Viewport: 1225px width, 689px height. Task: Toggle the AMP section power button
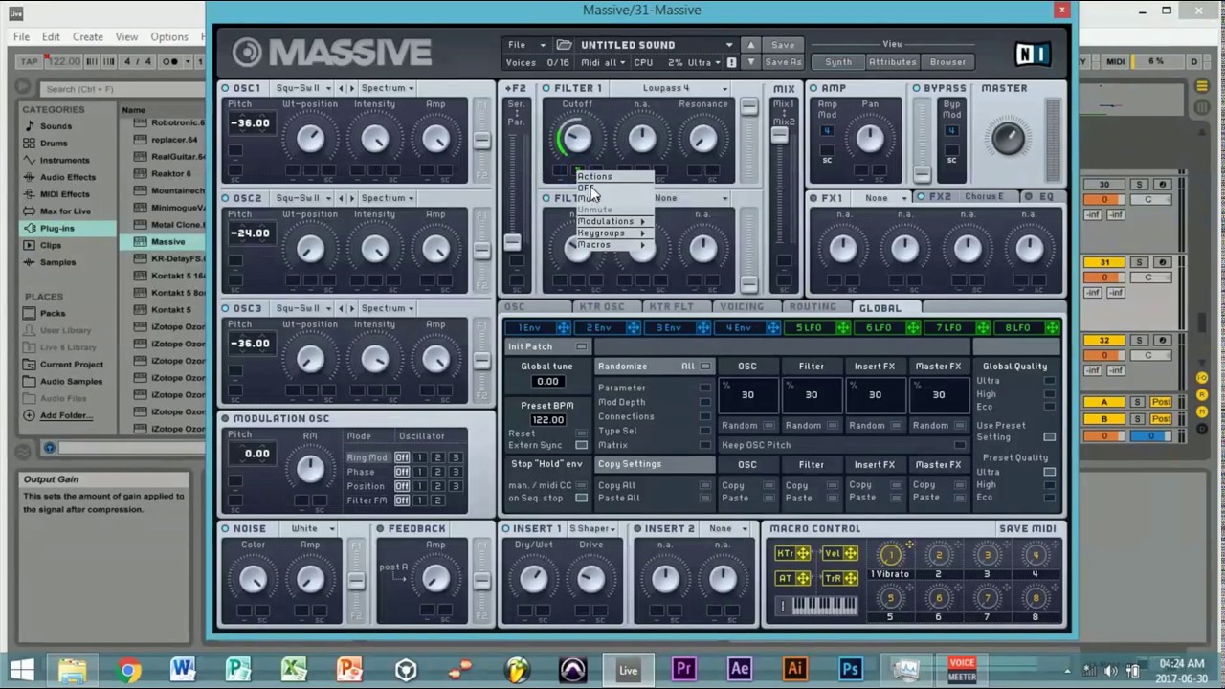[x=813, y=88]
